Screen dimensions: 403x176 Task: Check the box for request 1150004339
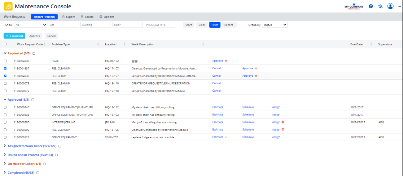click(5, 61)
